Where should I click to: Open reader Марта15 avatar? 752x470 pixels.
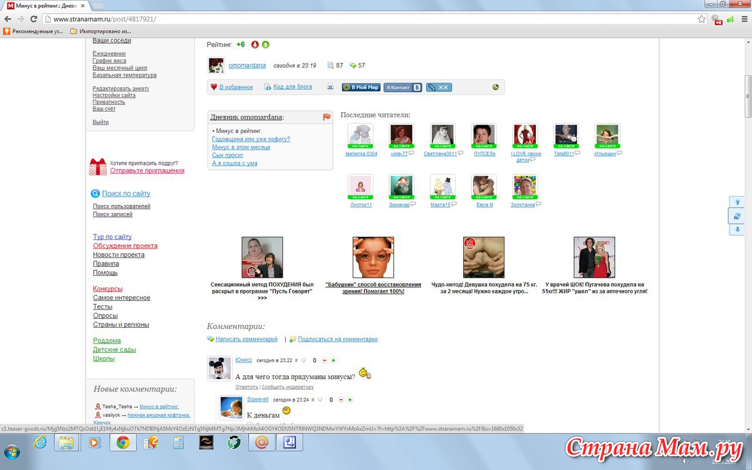click(442, 187)
